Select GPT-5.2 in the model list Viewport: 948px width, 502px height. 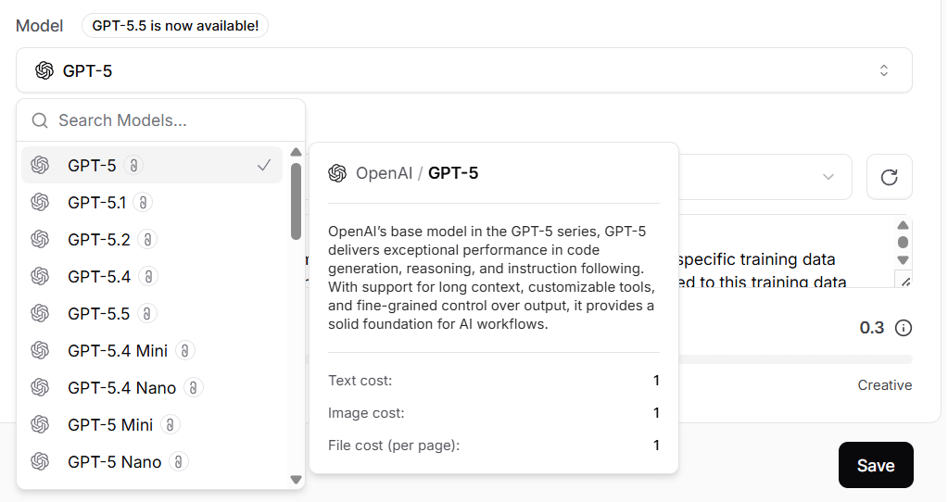tap(152, 239)
